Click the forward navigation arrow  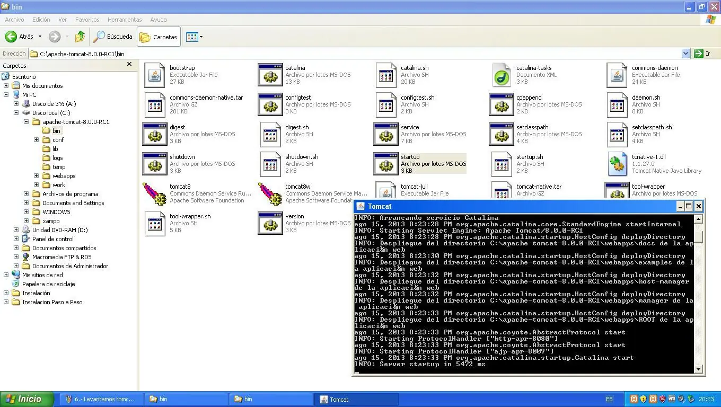coord(55,37)
